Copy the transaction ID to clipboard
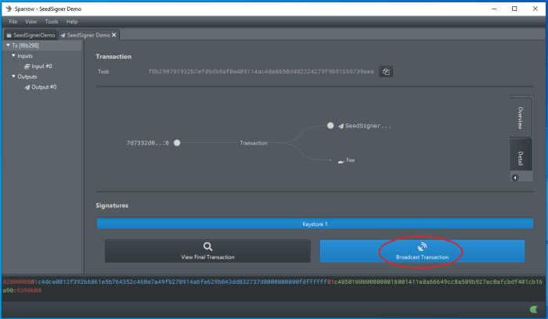 tap(386, 72)
